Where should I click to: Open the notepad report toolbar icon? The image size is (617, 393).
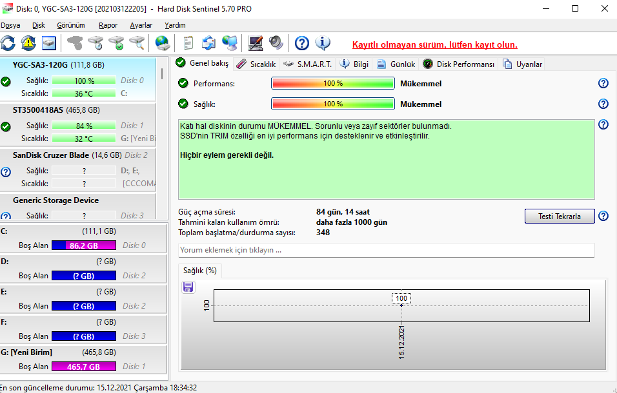pos(188,43)
